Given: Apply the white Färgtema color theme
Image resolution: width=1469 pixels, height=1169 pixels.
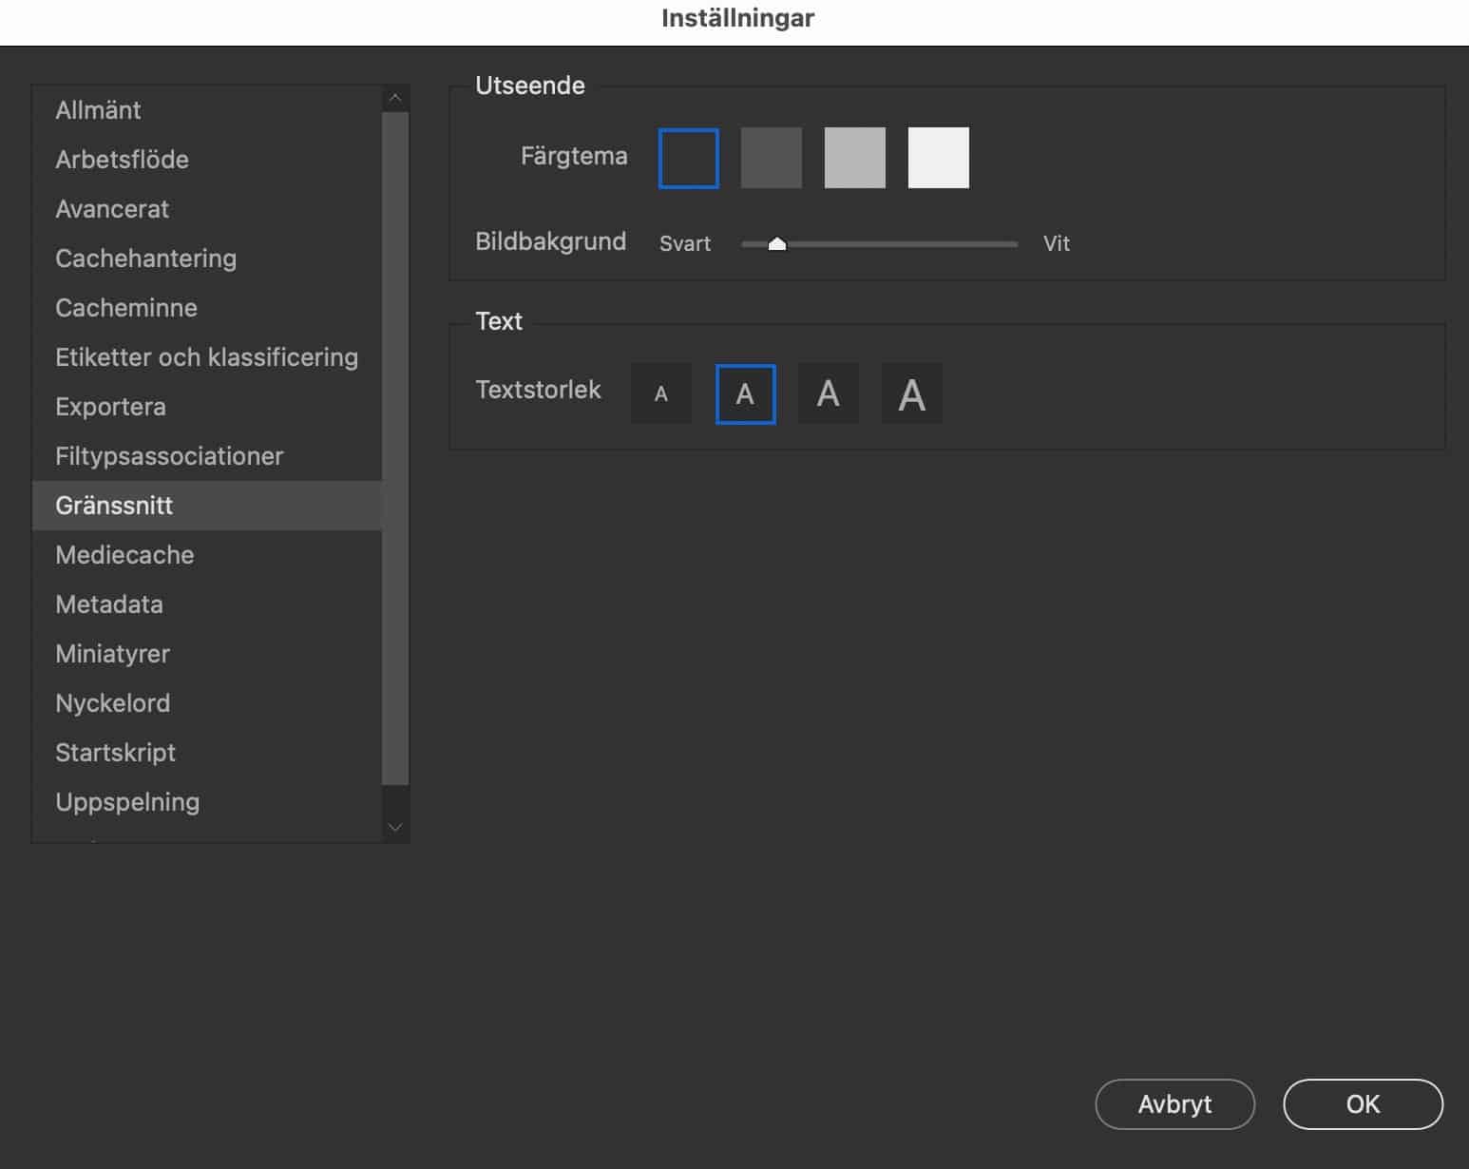Looking at the screenshot, I should pyautogui.click(x=939, y=158).
